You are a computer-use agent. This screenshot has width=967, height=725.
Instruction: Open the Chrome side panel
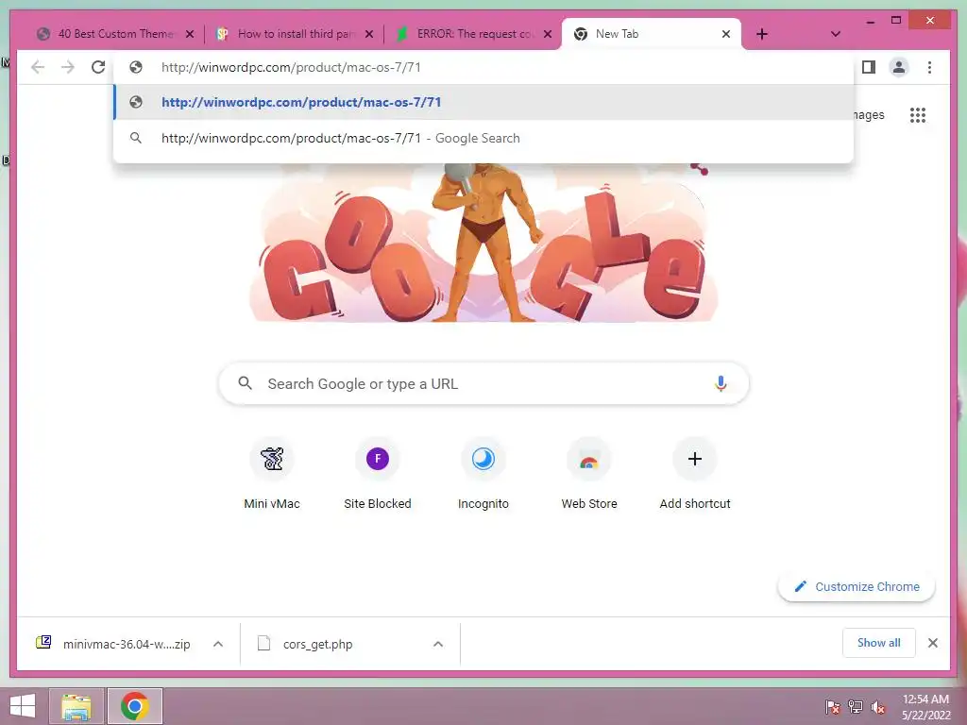click(869, 67)
